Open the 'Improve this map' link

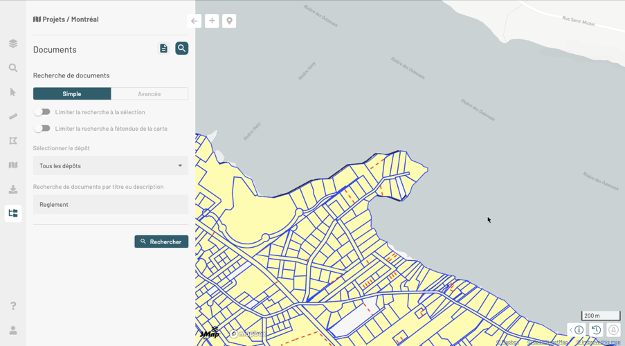pos(599,343)
